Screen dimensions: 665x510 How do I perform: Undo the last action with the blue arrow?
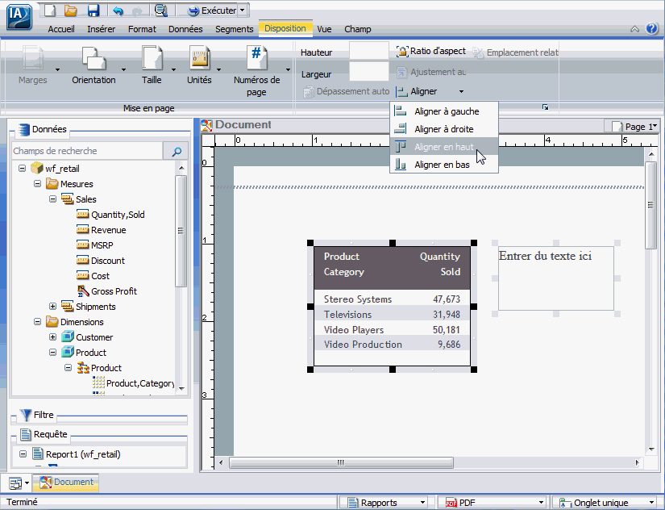coord(118,10)
